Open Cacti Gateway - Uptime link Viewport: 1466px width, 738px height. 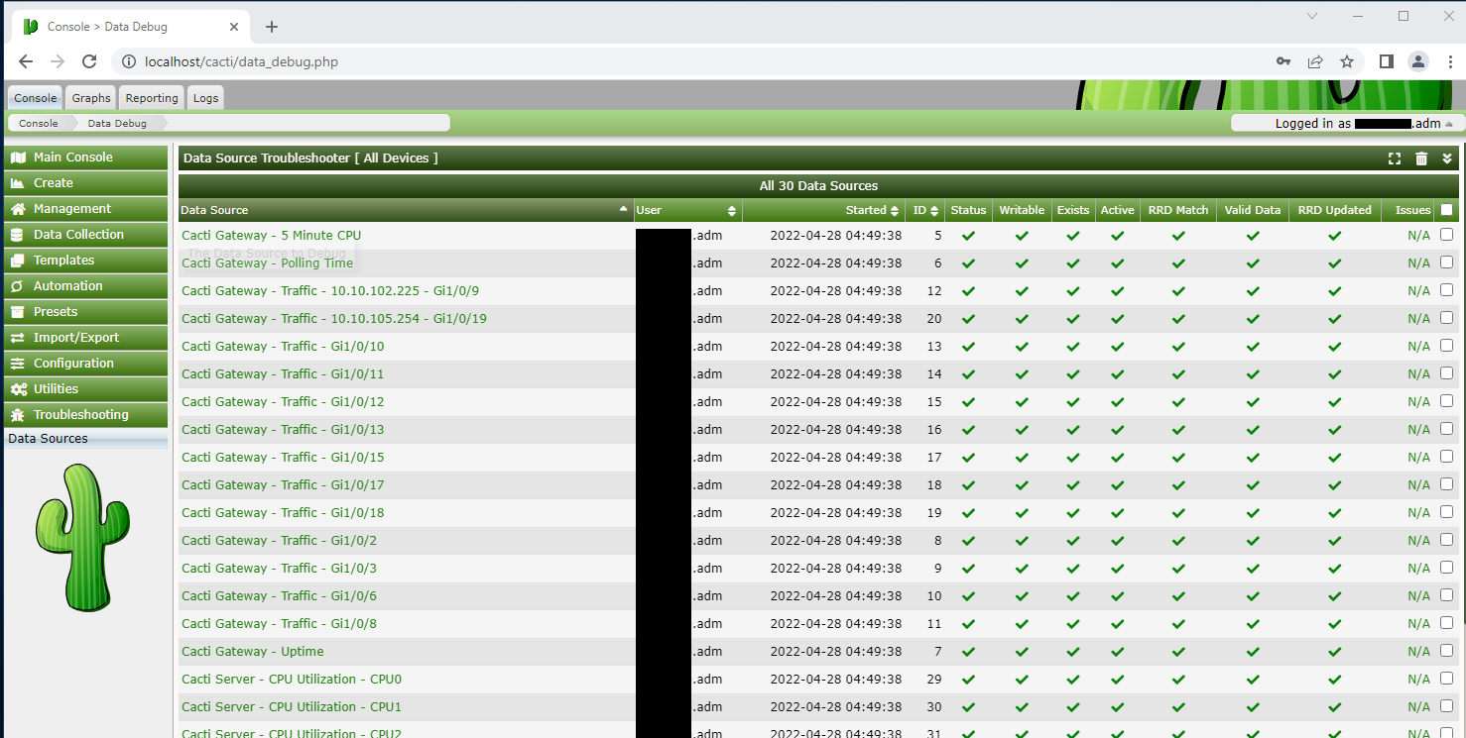tap(253, 652)
